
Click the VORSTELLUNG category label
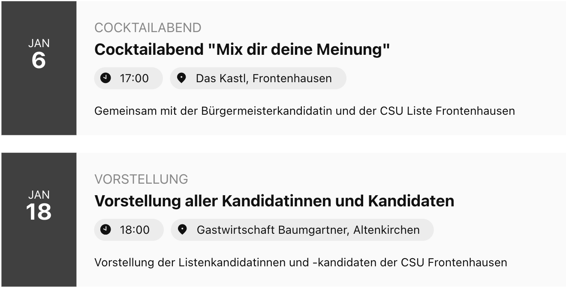pos(141,179)
